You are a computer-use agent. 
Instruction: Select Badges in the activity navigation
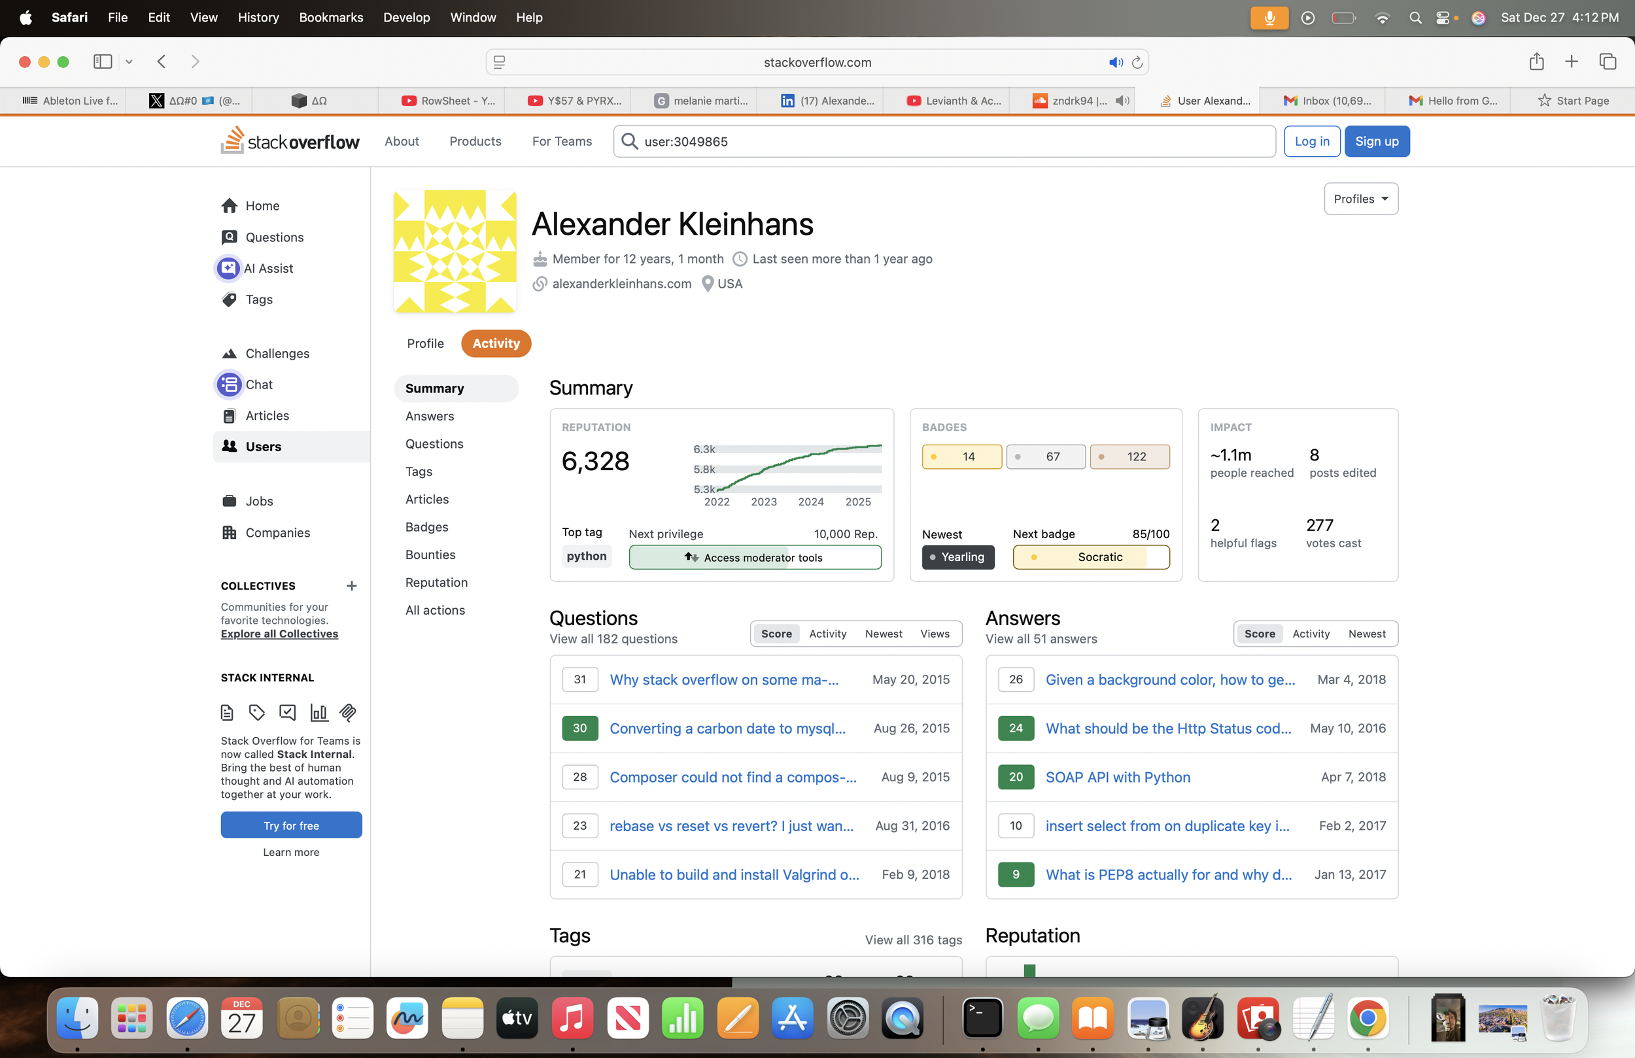tap(426, 527)
